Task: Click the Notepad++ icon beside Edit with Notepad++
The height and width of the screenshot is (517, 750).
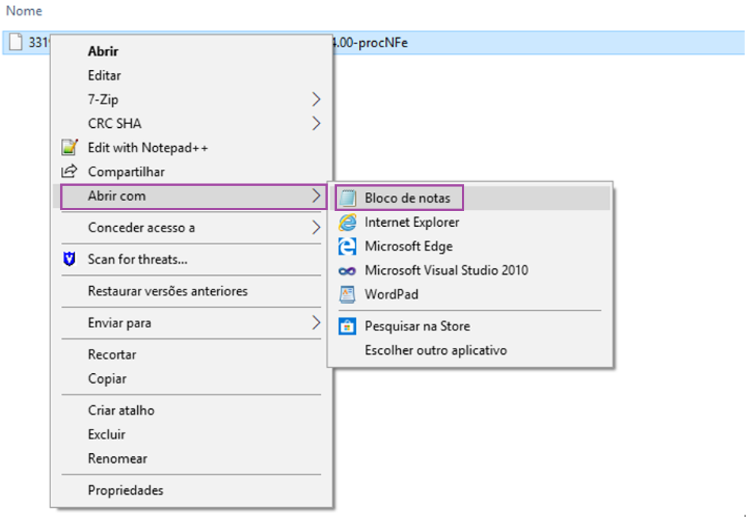Action: [69, 147]
